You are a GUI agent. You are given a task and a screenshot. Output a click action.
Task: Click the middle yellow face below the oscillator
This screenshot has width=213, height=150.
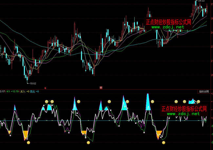[88, 142]
